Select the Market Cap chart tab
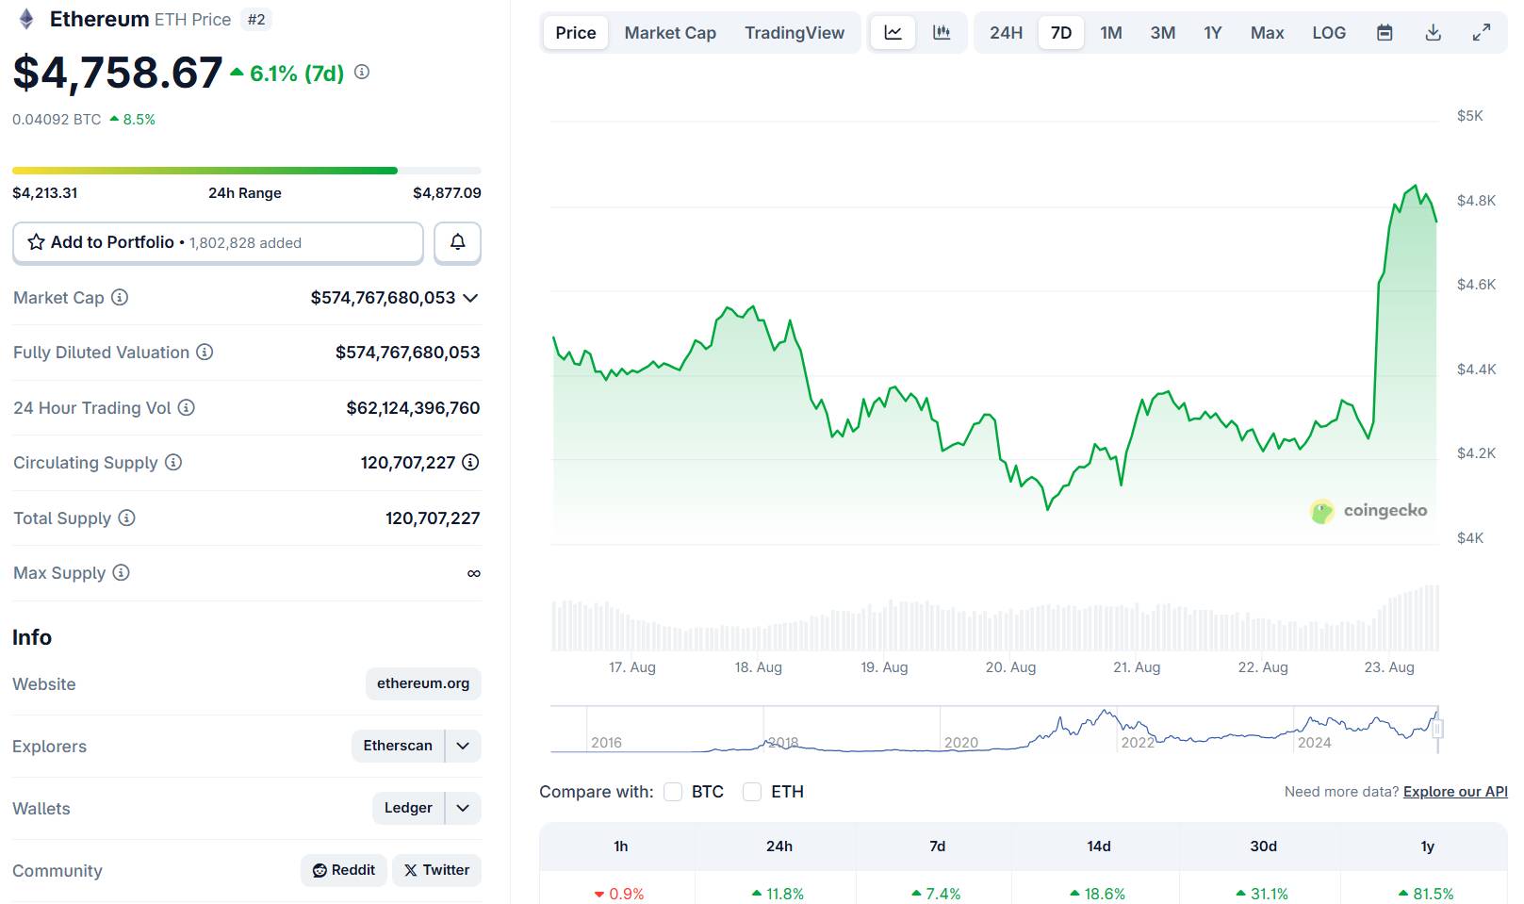This screenshot has height=904, width=1524. 670,33
